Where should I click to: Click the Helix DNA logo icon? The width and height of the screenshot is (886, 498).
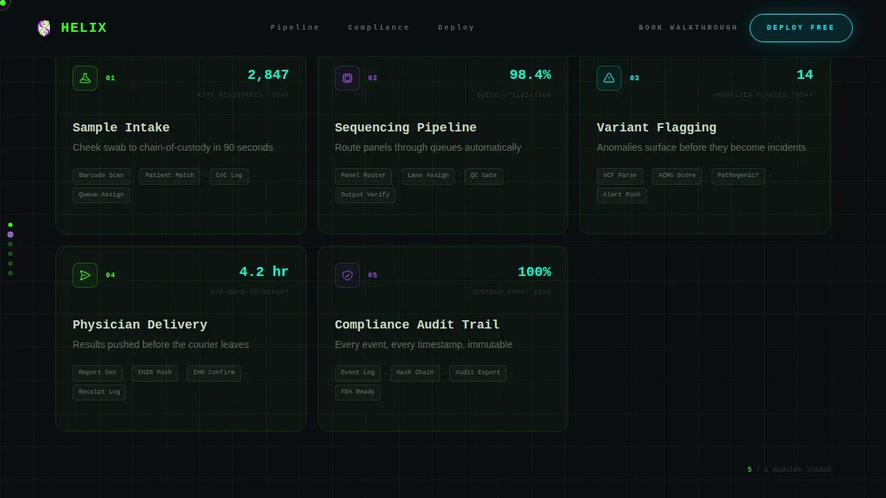[44, 28]
